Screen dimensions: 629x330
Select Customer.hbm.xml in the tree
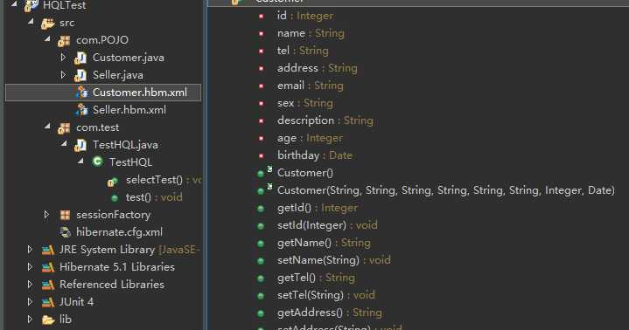click(140, 93)
